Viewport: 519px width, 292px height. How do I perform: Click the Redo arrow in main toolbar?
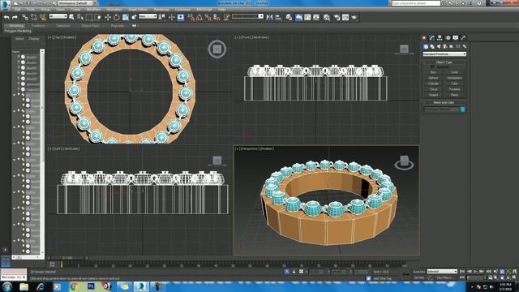click(x=15, y=17)
